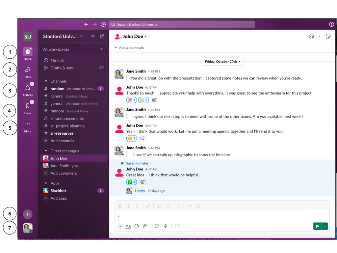The image size is (337, 253).
Task: Start a huddle with John Doe
Action: coord(311,36)
